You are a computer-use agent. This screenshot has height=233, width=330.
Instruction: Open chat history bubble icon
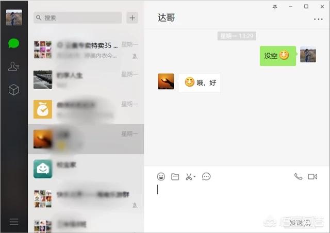point(206,176)
